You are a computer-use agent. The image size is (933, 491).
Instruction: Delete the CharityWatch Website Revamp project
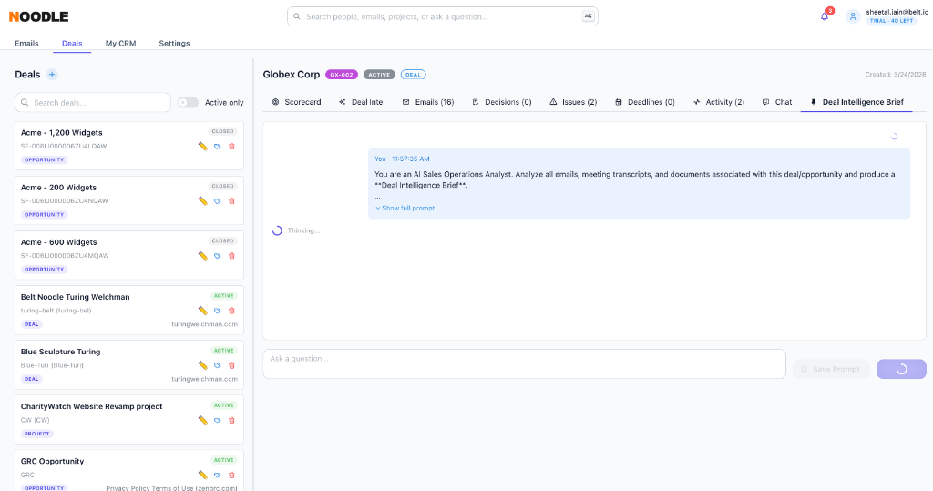point(232,420)
